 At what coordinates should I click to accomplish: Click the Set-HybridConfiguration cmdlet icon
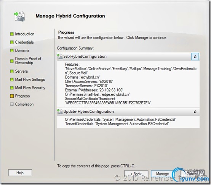coord(60,57)
